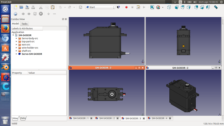The width and height of the screenshot is (224, 126).
Task: Expand the wire-holder-src group
Action: click(16, 48)
